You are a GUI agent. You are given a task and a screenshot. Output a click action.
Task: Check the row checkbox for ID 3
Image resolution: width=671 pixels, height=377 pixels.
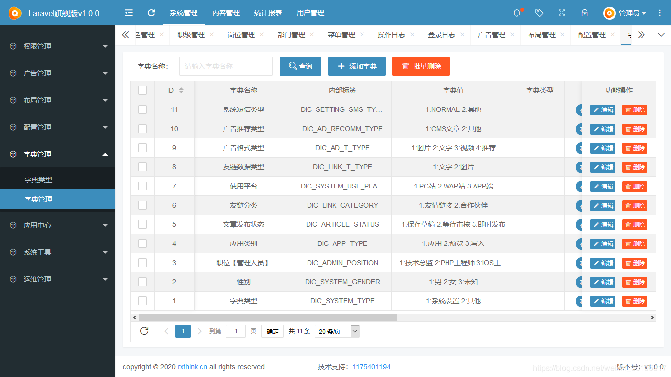[142, 263]
